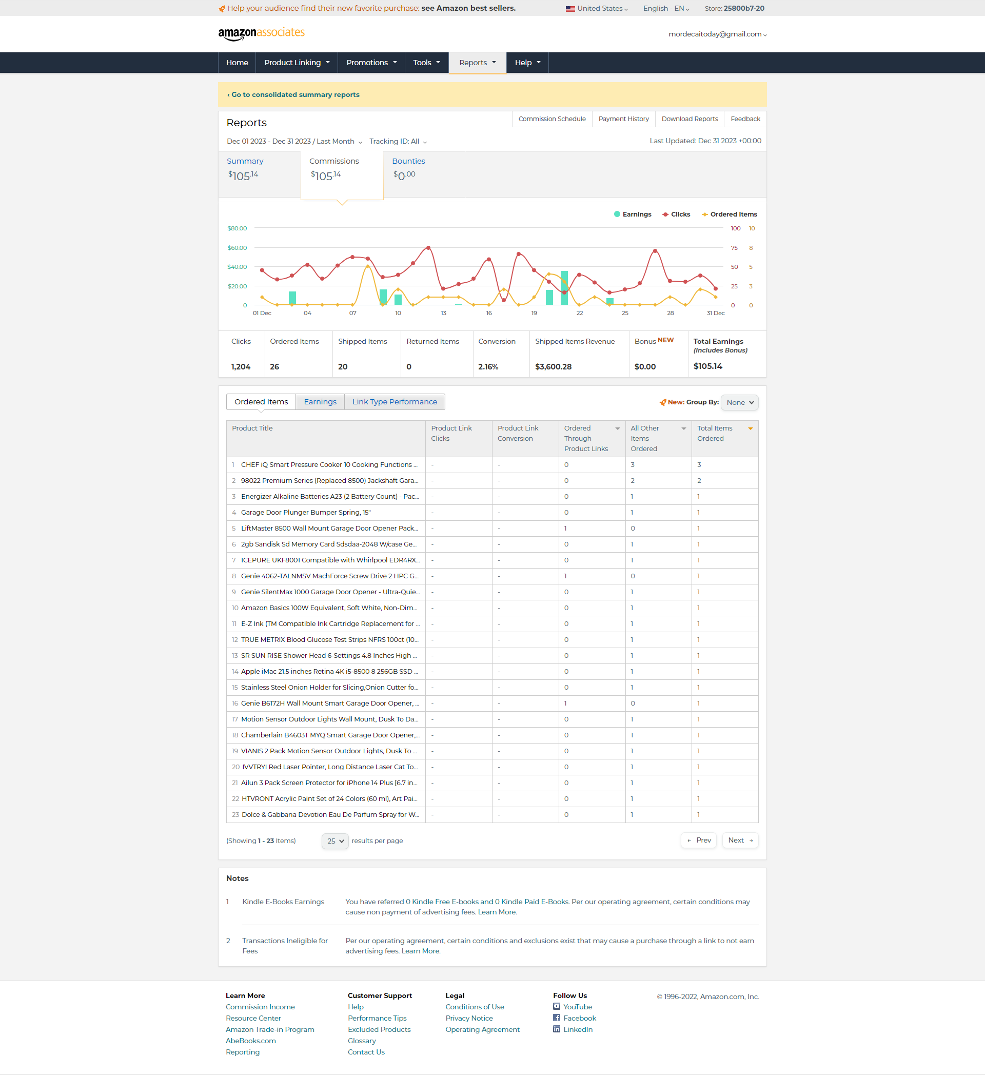Click CHEF iQ Smart Pressure Cooker row title
This screenshot has height=1075, width=985.
tap(329, 464)
